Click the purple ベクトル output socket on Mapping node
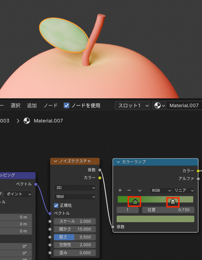 [x=36, y=184]
